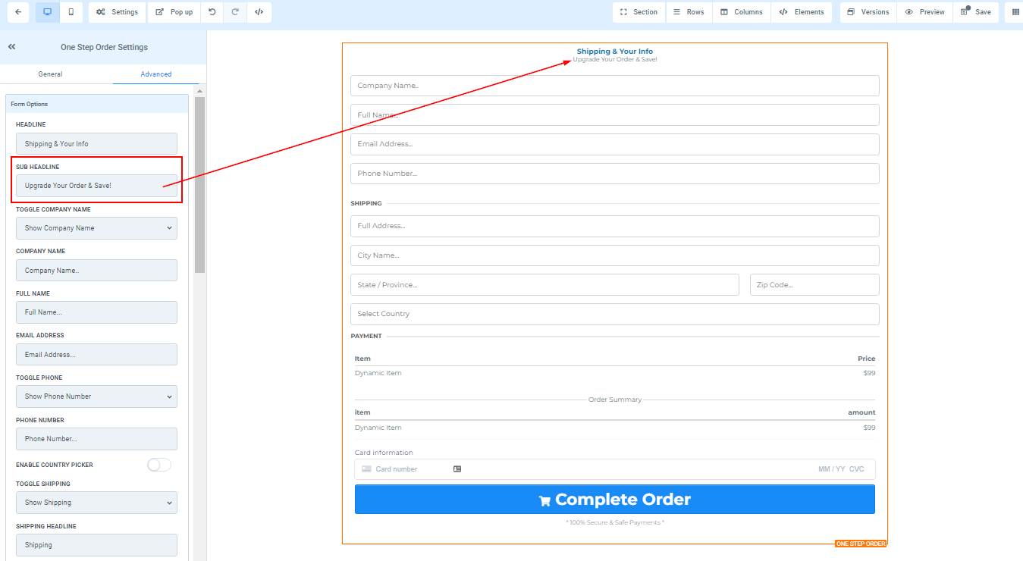The height and width of the screenshot is (561, 1023).
Task: Switch to the General tab
Action: 51,74
